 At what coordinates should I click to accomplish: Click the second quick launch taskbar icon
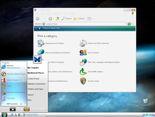click(x=15, y=115)
